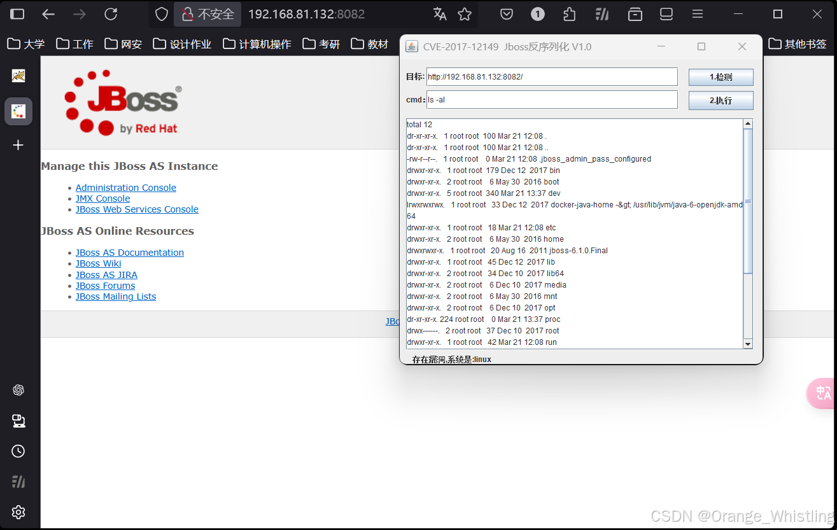Click the split view layout icon in toolbar
The height and width of the screenshot is (530, 837).
666,14
